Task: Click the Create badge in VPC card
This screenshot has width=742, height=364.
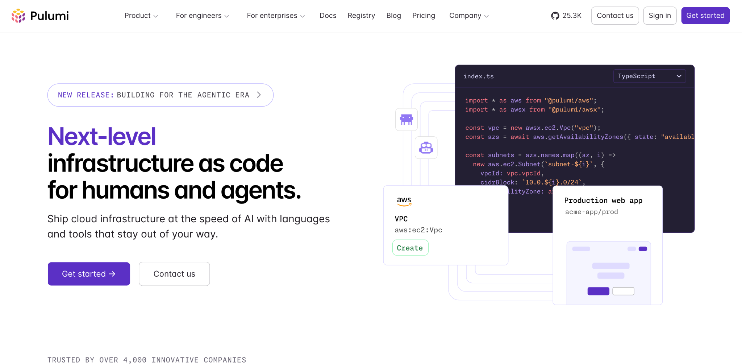Action: (x=410, y=248)
